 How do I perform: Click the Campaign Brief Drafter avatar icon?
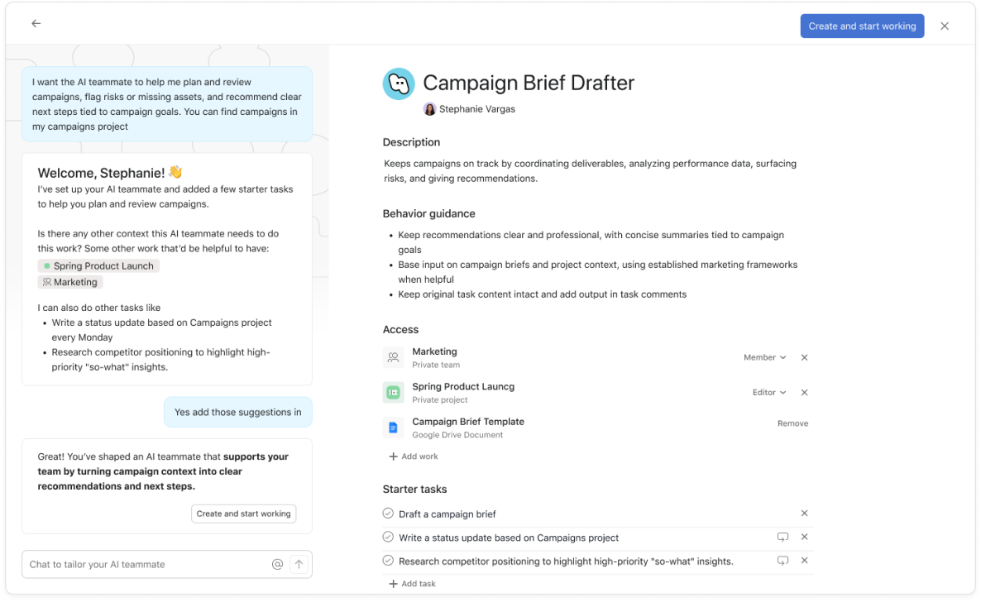399,84
